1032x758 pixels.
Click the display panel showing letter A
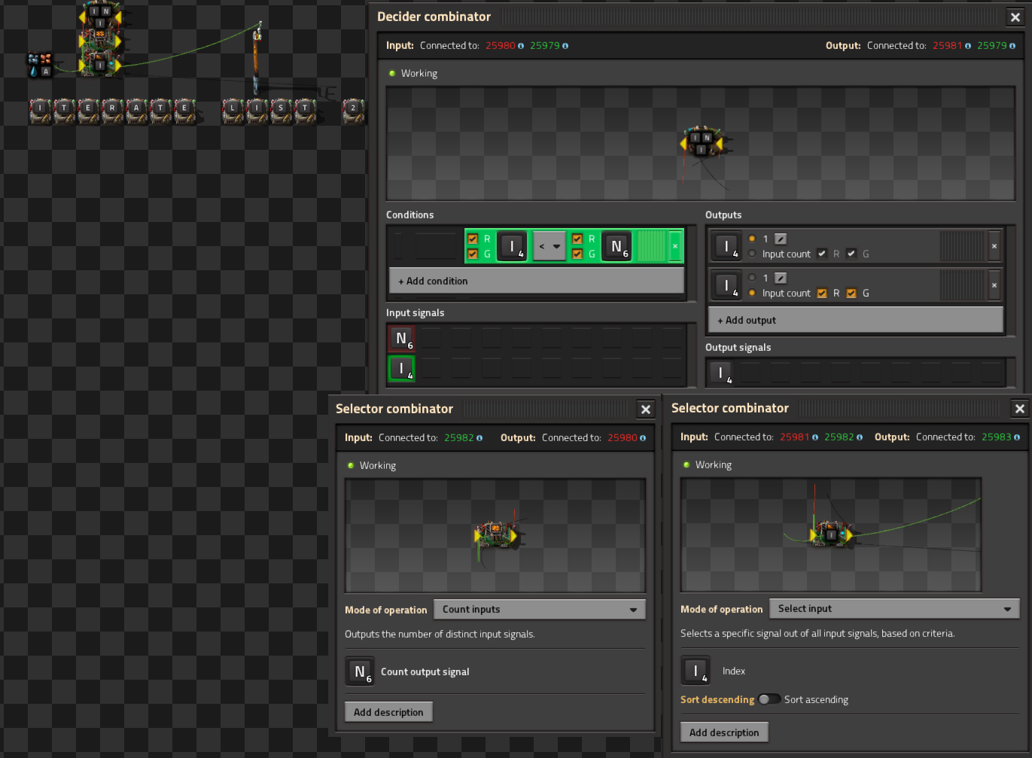pyautogui.click(x=136, y=110)
